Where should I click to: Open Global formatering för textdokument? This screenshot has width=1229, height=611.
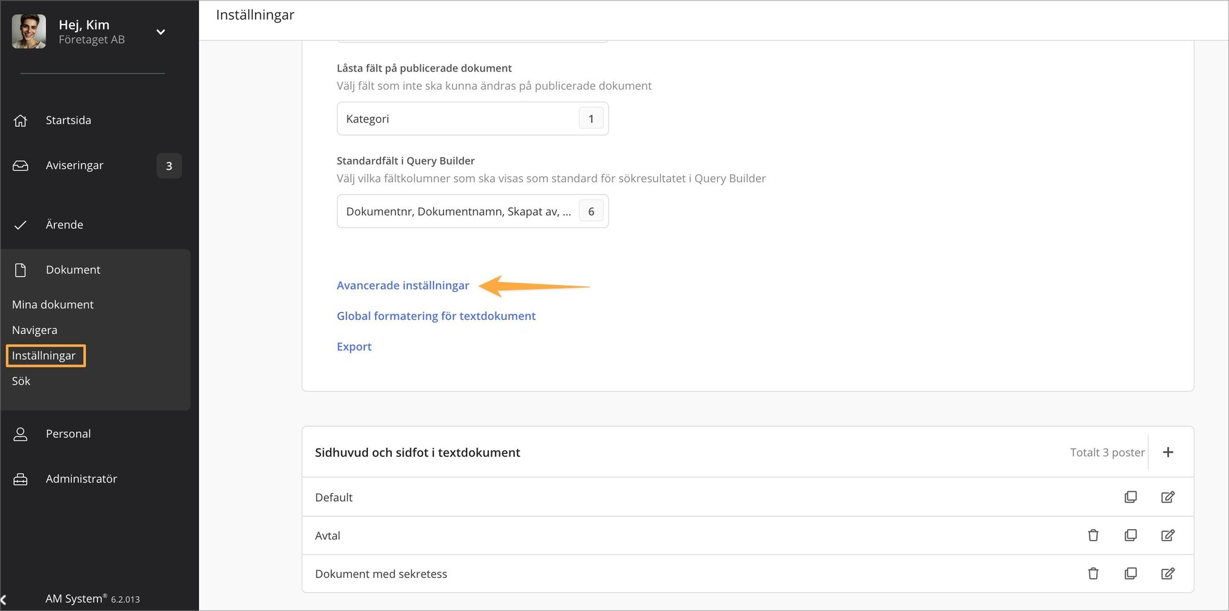point(435,316)
